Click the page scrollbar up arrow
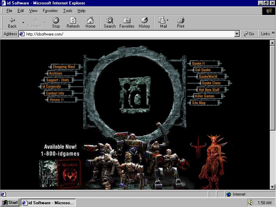The width and height of the screenshot is (276, 207). click(272, 43)
